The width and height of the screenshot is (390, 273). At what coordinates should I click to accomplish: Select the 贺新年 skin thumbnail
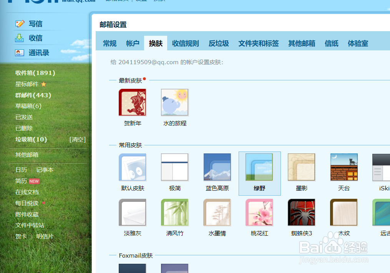click(x=132, y=102)
